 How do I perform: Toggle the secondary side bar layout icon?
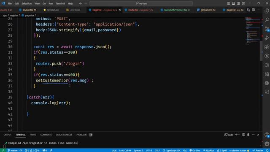(238, 3)
